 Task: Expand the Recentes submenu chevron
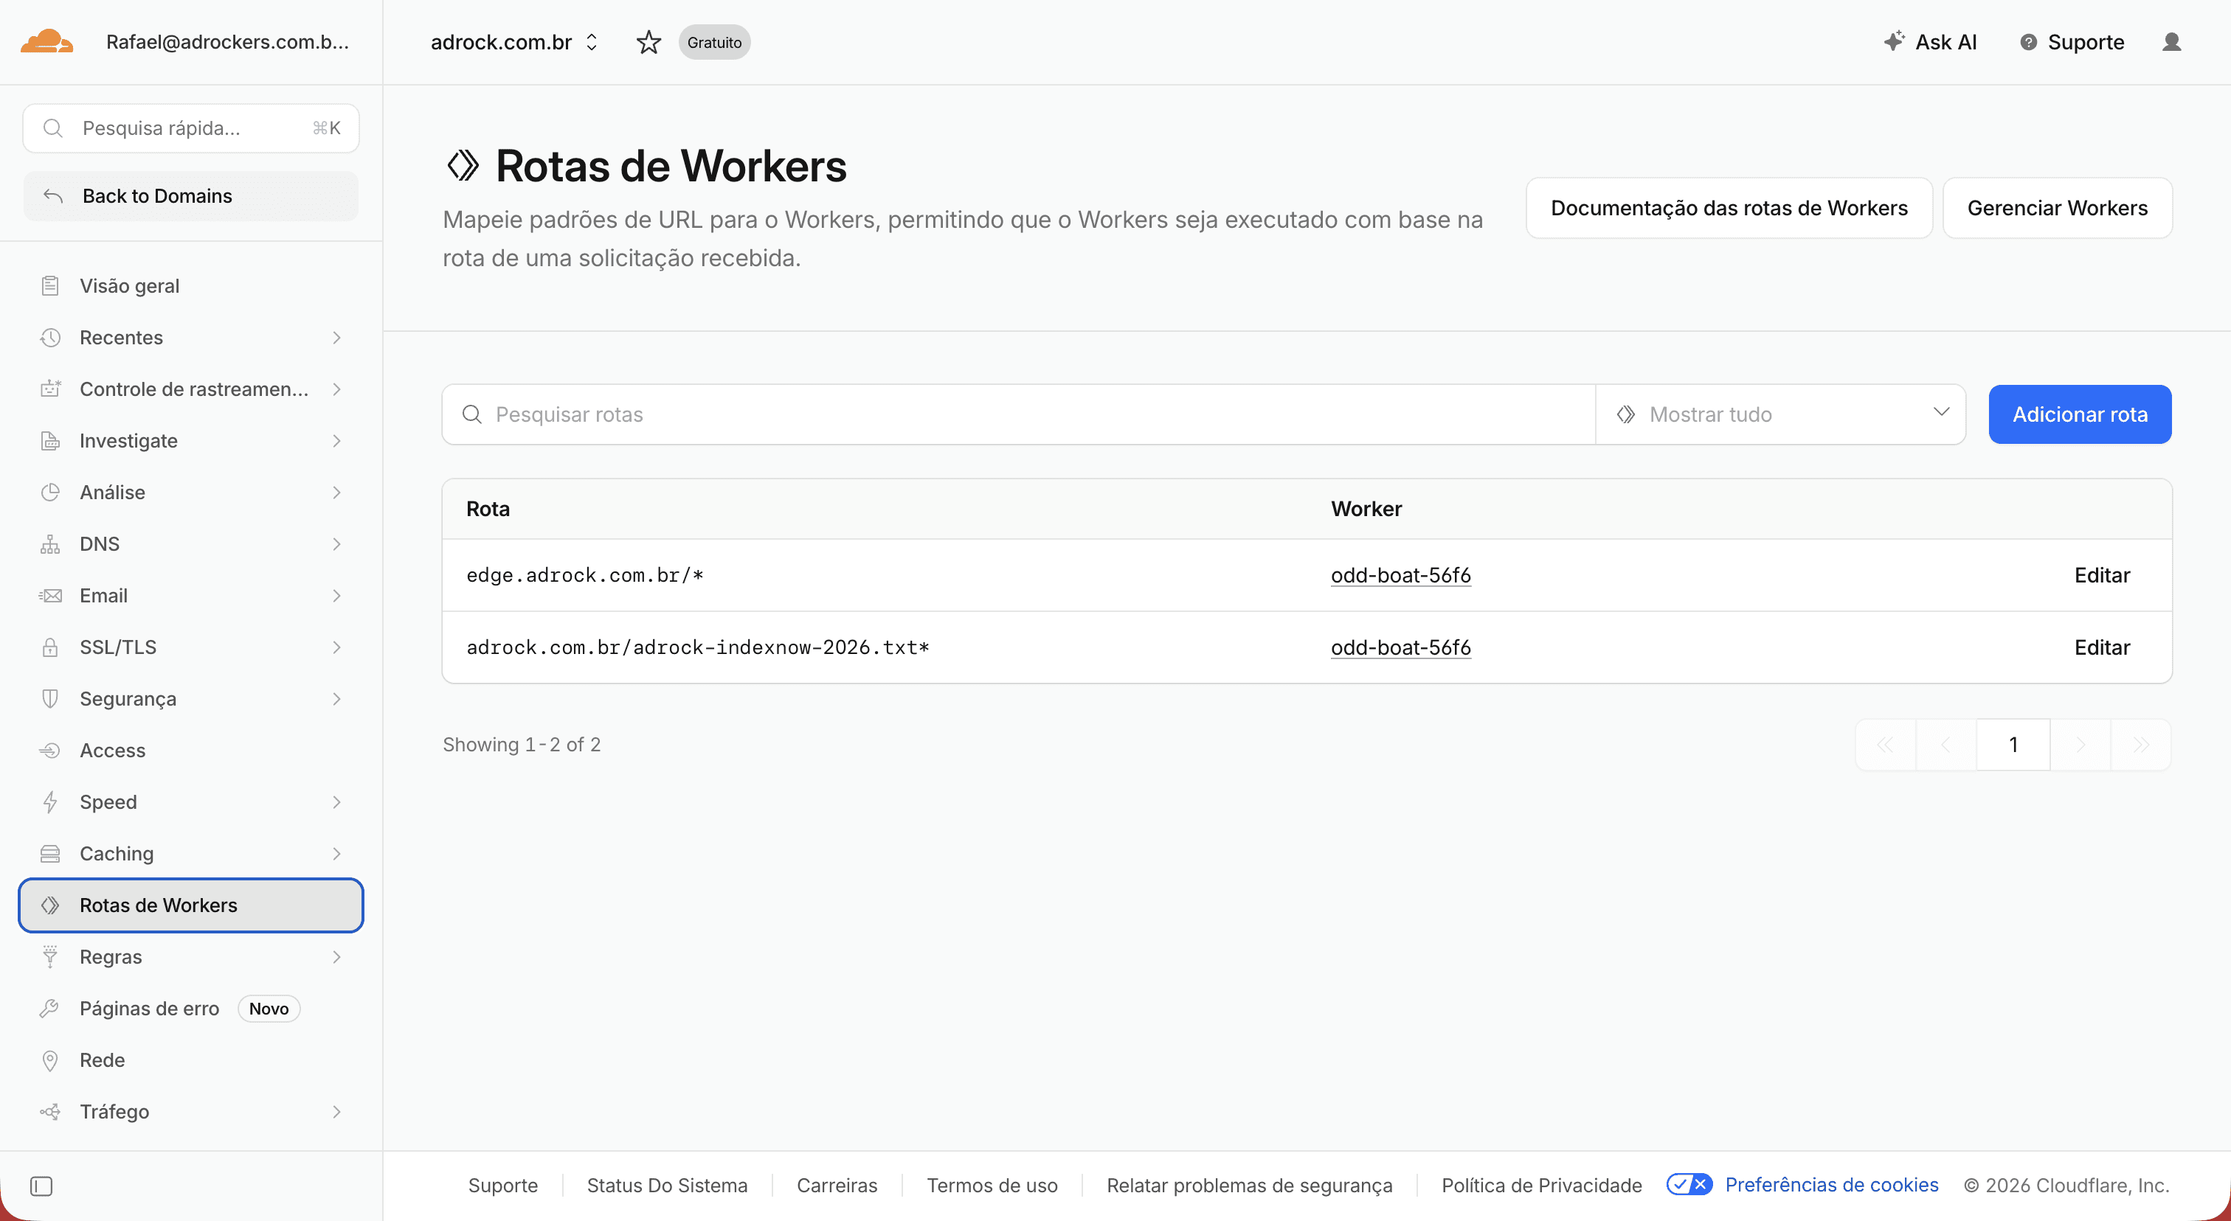pyautogui.click(x=337, y=338)
